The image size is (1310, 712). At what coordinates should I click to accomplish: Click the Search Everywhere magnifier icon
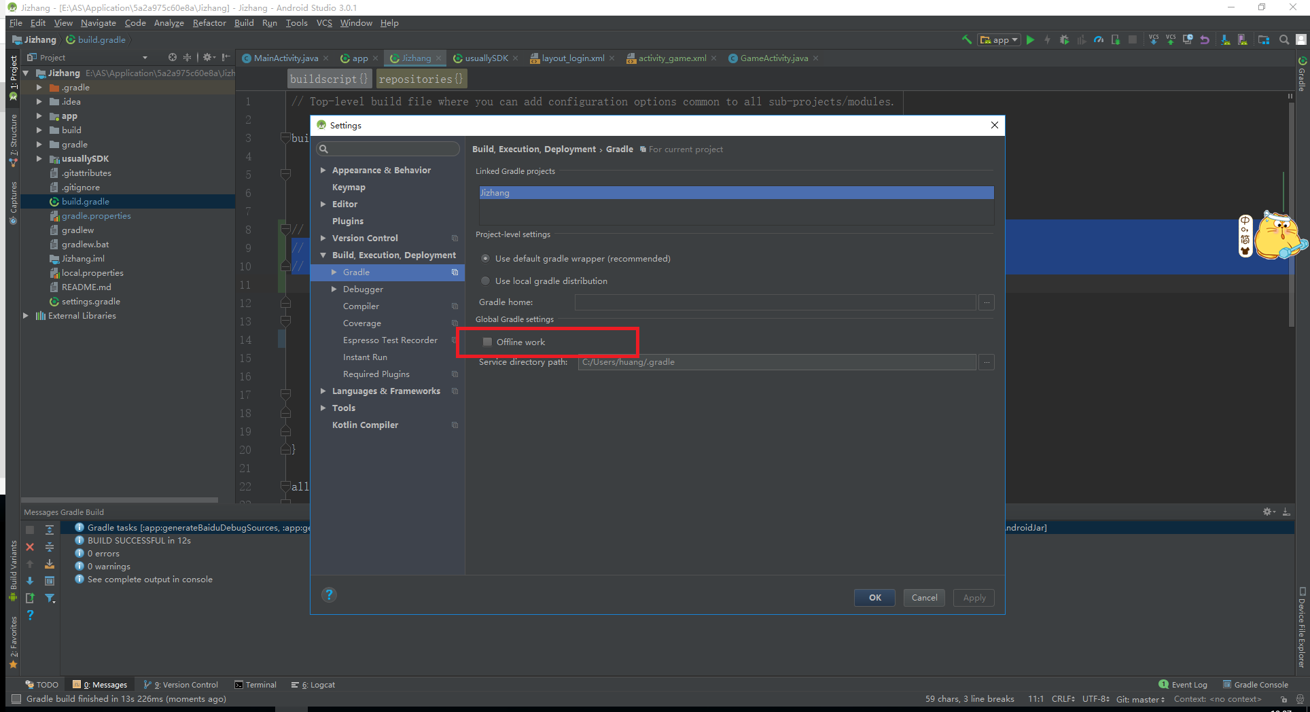[1285, 39]
